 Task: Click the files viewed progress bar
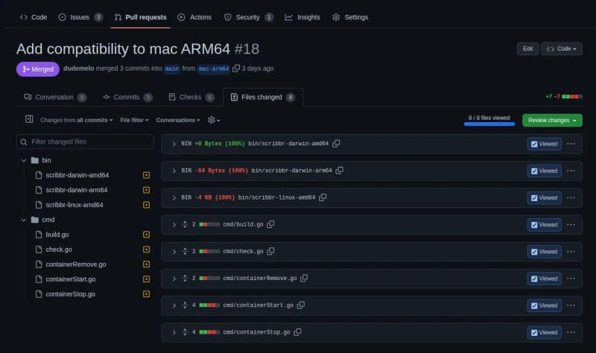click(x=489, y=124)
